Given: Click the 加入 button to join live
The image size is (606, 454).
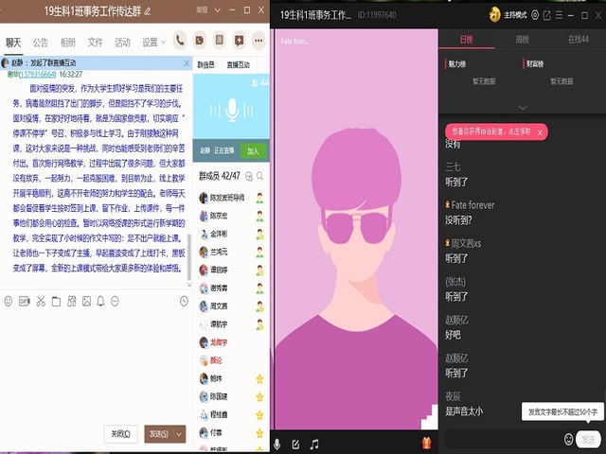Looking at the screenshot, I should pyautogui.click(x=253, y=150).
